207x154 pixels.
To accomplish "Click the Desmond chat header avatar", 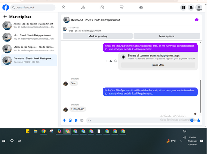I will [x=66, y=20].
